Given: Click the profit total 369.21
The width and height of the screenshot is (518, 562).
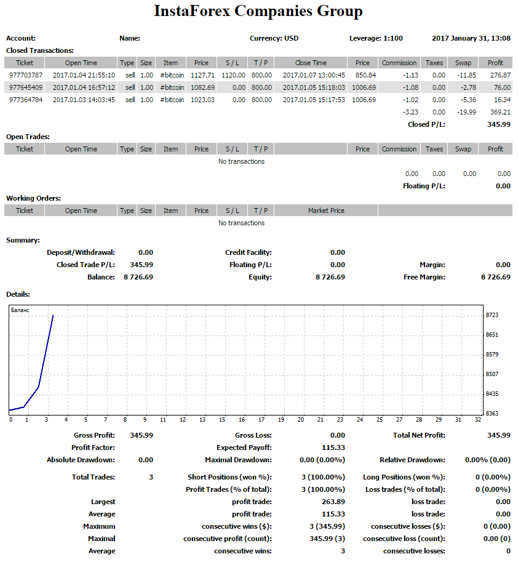Looking at the screenshot, I should coord(500,112).
